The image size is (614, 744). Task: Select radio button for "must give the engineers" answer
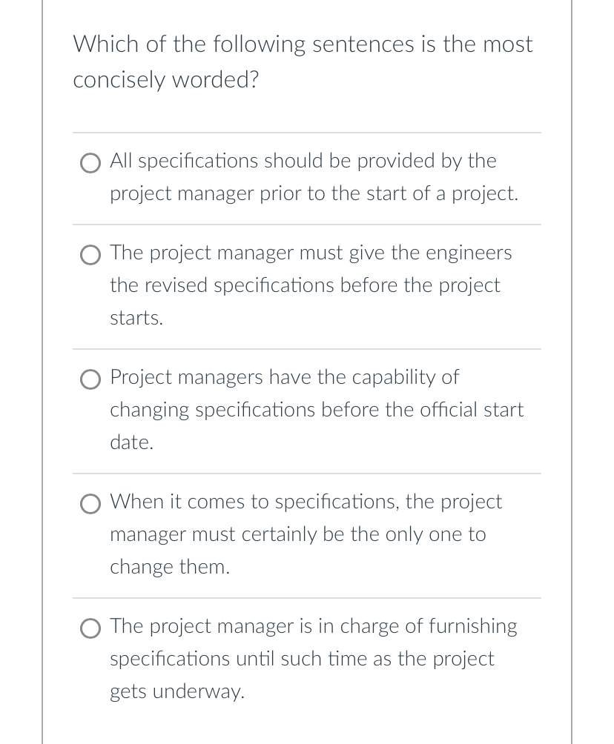[x=91, y=255]
